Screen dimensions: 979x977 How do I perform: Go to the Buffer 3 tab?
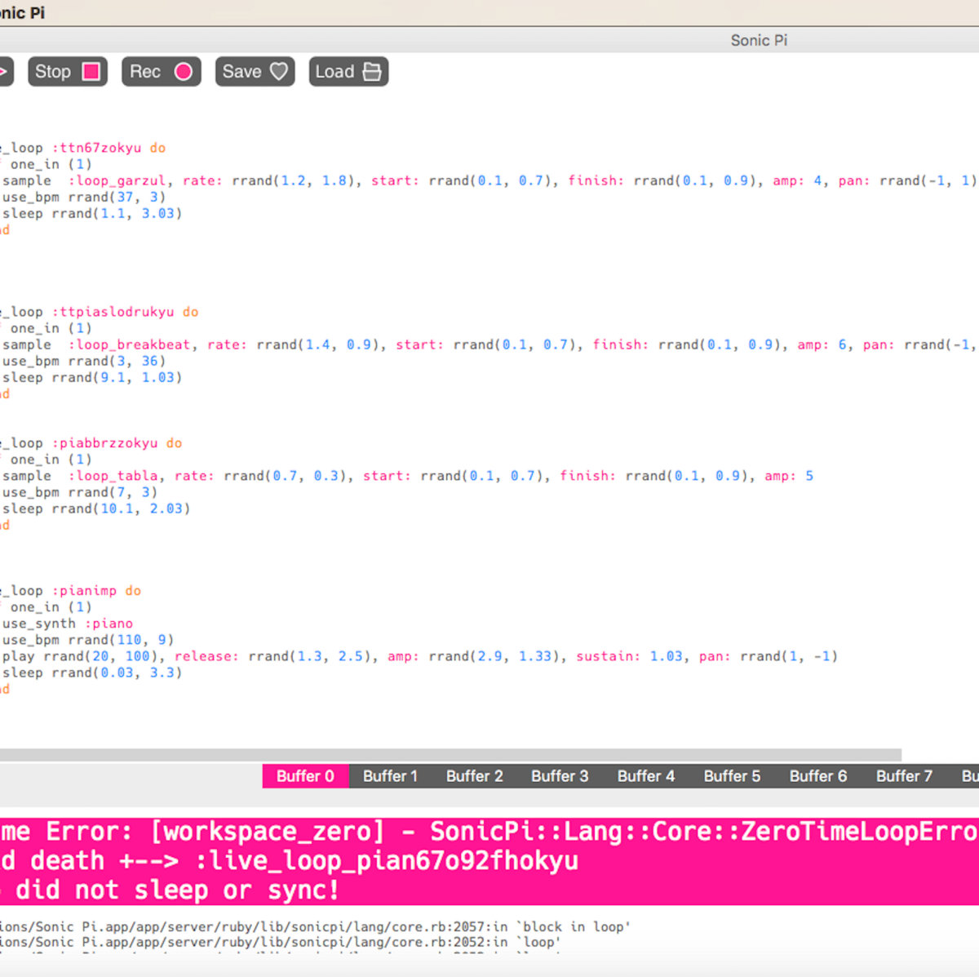click(560, 776)
